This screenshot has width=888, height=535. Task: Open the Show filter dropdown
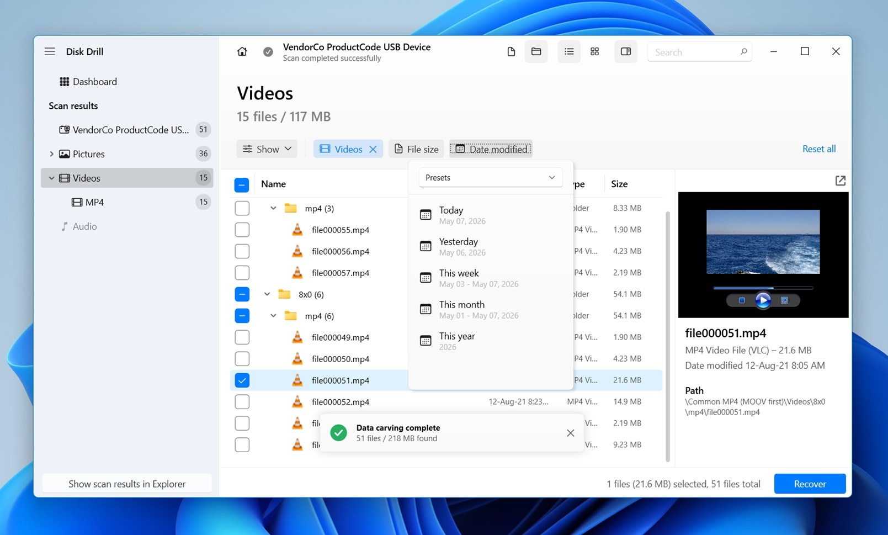267,149
